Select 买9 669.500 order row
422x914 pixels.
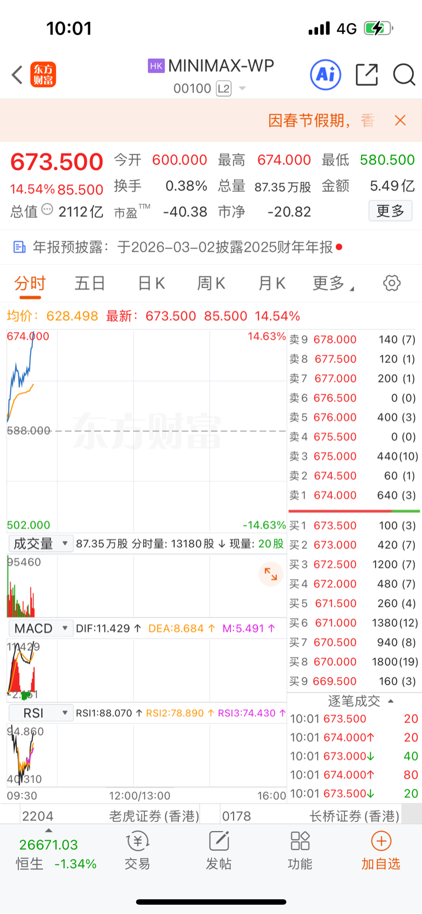(x=353, y=681)
